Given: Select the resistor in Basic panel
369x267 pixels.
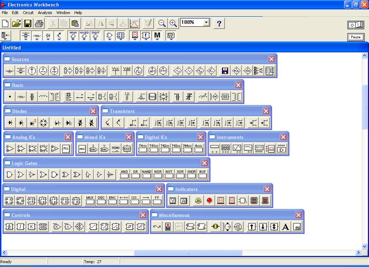Looking at the screenshot, I should coord(21,96).
